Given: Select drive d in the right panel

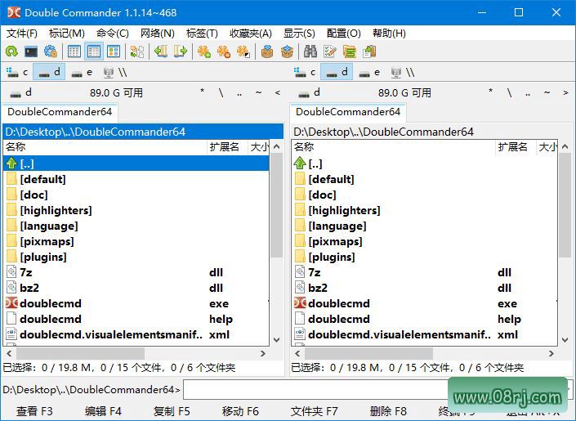Looking at the screenshot, I should click(337, 72).
